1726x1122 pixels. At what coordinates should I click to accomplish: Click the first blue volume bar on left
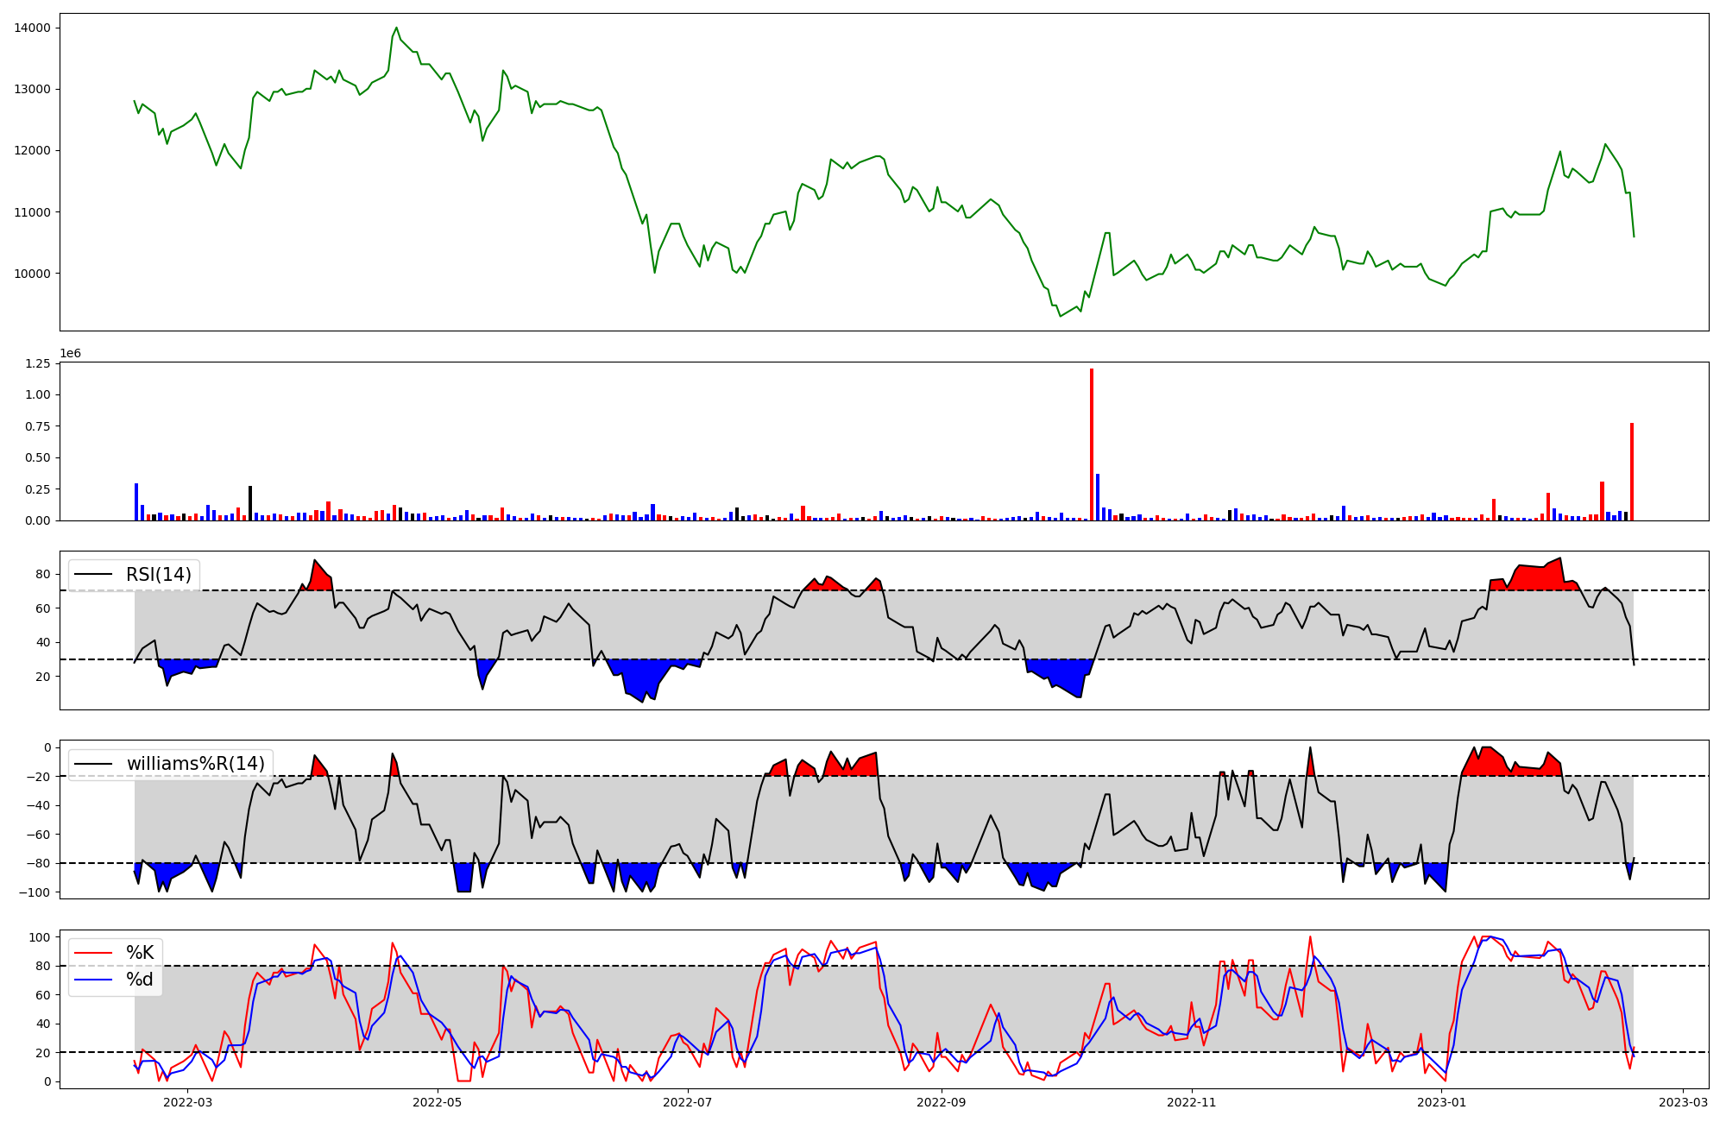[136, 501]
